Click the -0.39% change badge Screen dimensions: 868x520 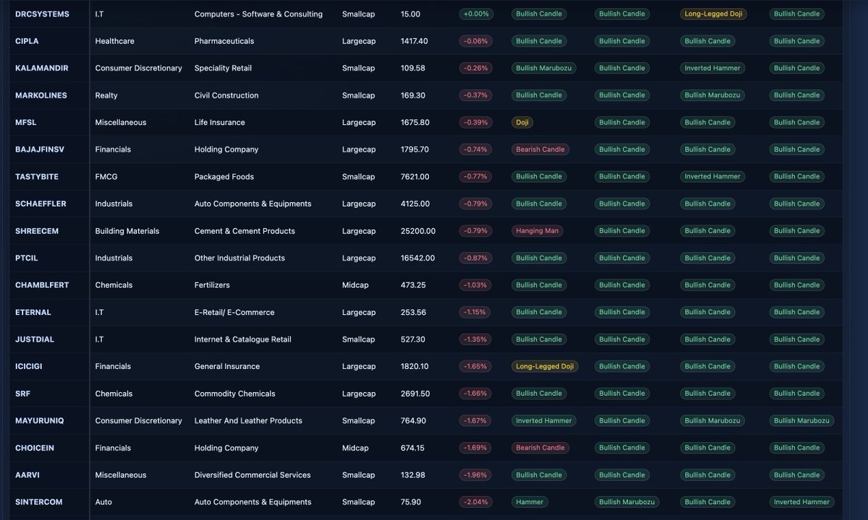pos(476,122)
